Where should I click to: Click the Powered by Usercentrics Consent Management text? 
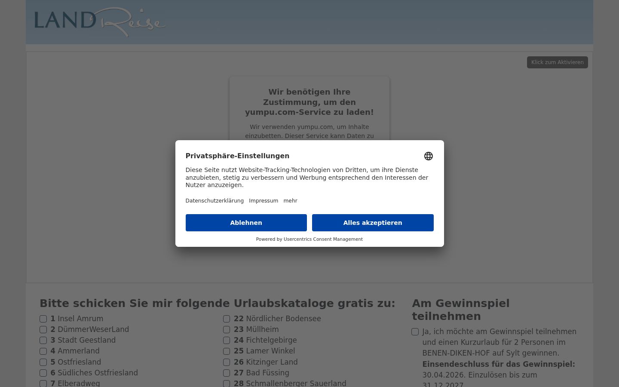point(309,239)
